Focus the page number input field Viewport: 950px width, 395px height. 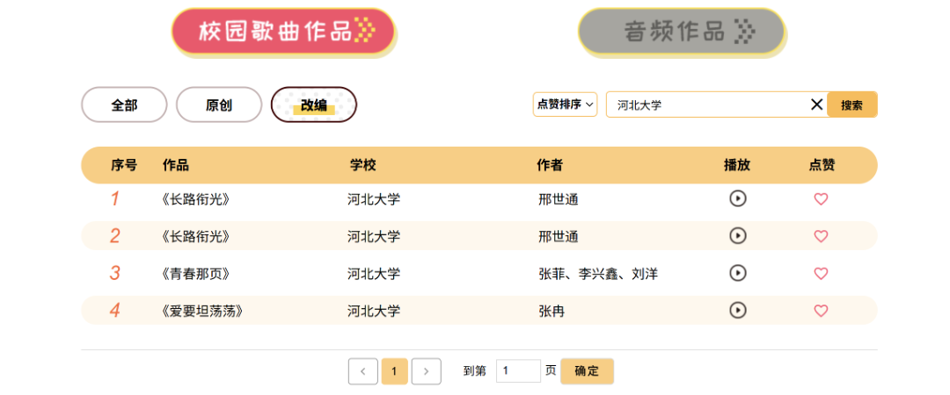click(x=518, y=371)
